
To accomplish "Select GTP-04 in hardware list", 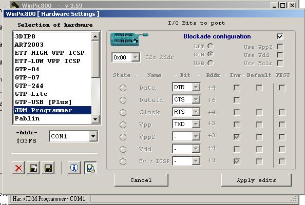I will click(52, 69).
